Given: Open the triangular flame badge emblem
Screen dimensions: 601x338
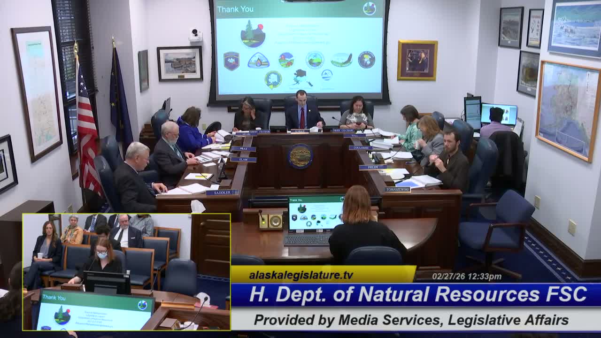Looking at the screenshot, I should (259, 60).
